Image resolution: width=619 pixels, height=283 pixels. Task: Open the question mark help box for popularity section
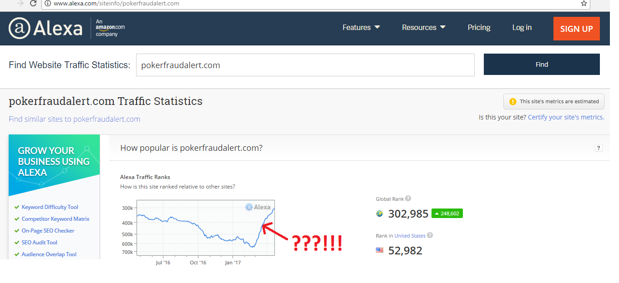point(599,148)
